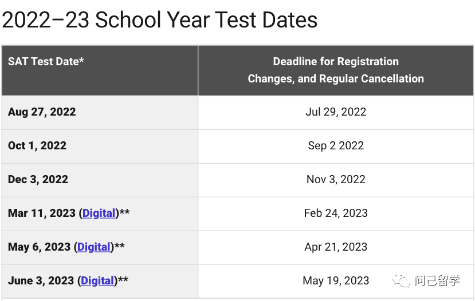This screenshot has height=301, width=475.
Task: Open the Digital link for June 3, 2023
Action: [97, 281]
